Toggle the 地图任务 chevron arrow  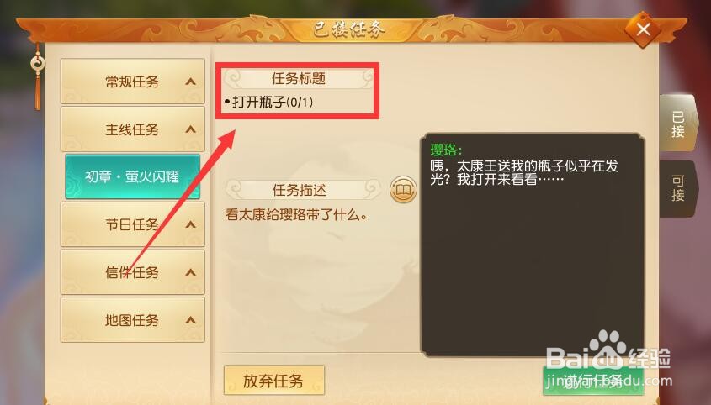190,320
